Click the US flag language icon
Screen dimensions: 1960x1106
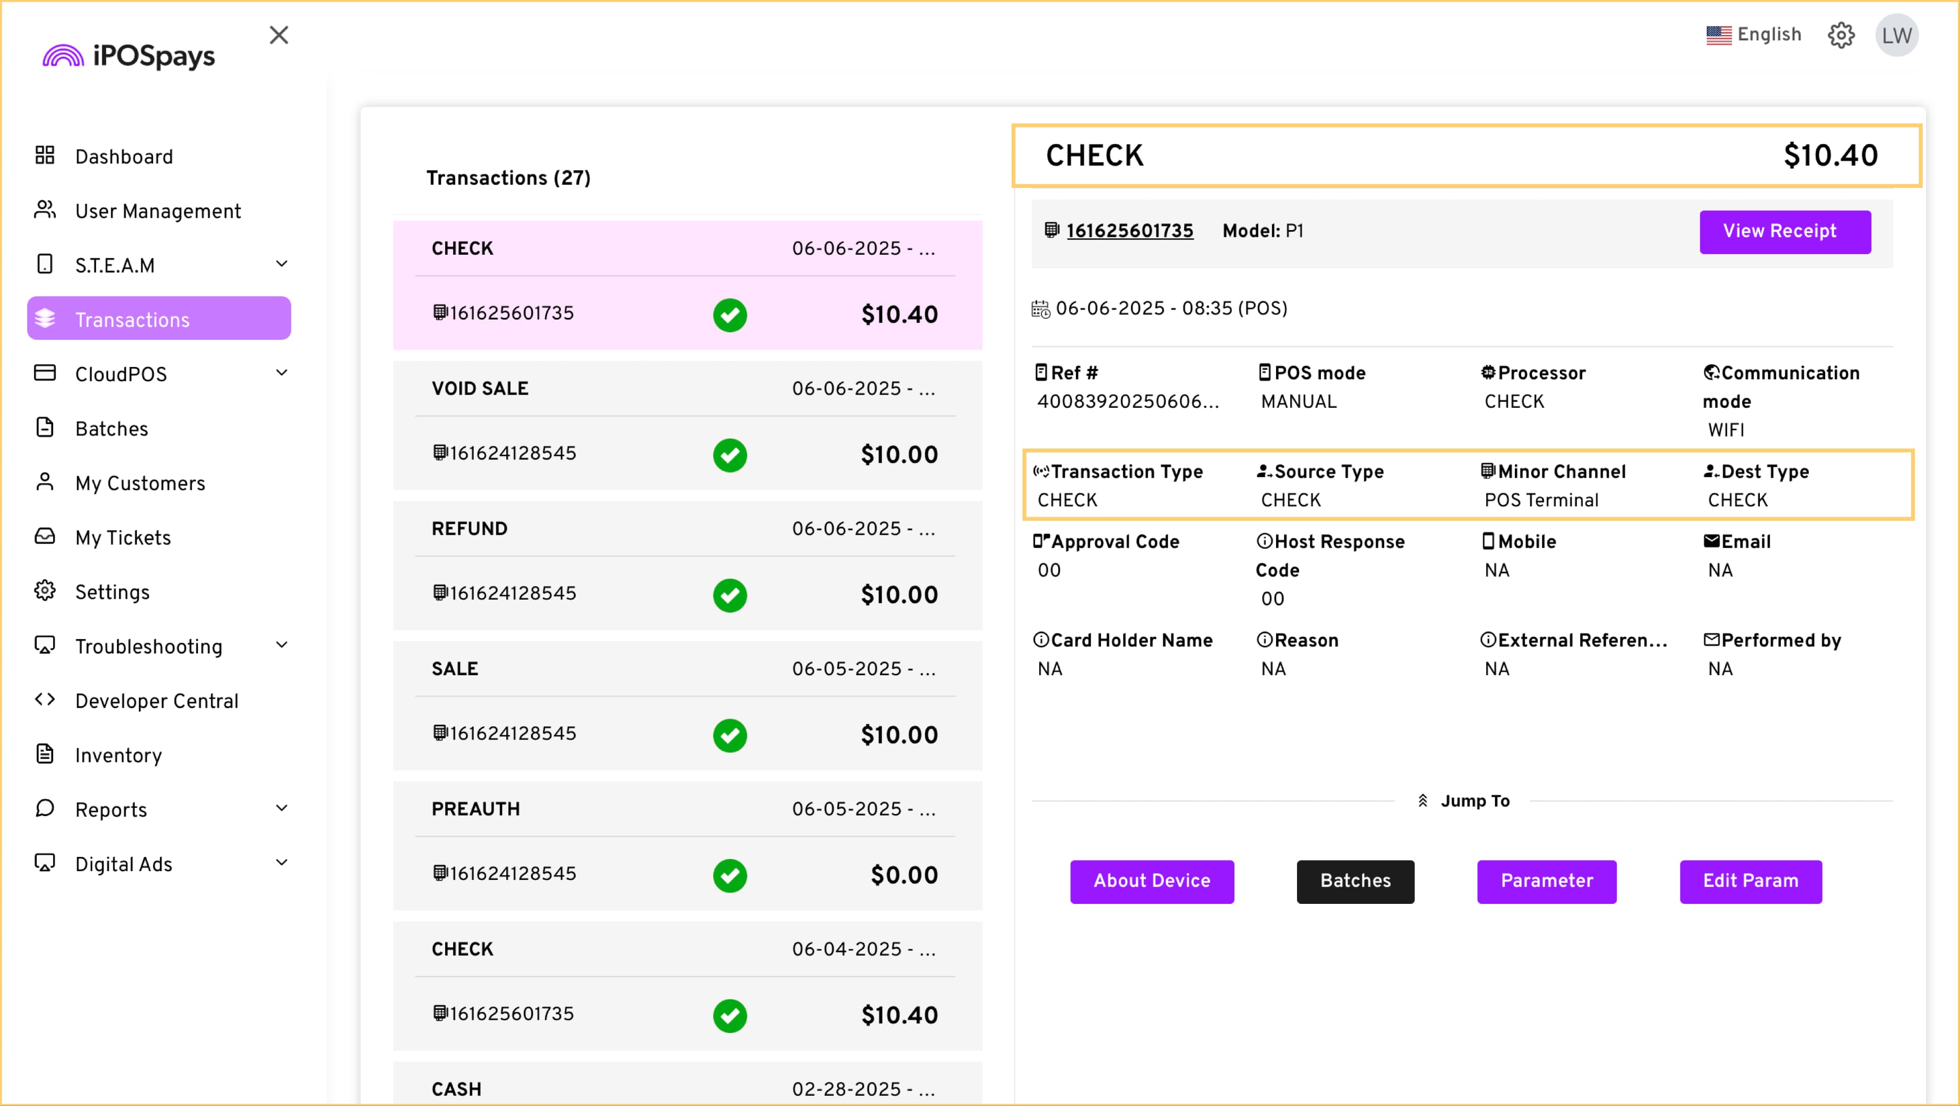pyautogui.click(x=1719, y=35)
